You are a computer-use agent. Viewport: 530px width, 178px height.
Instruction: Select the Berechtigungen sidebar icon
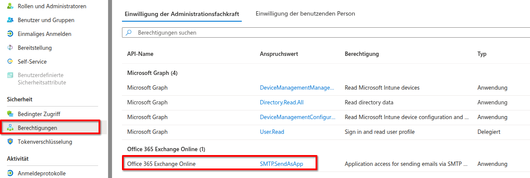pyautogui.click(x=10, y=128)
